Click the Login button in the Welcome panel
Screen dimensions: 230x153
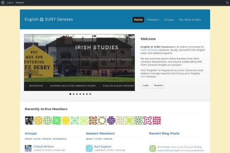[146, 85]
